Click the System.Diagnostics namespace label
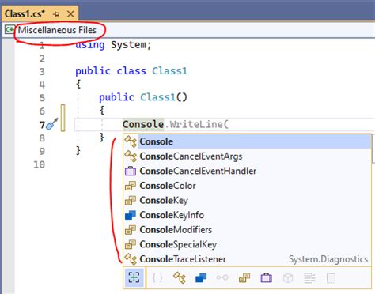This screenshot has width=375, height=294. tap(328, 259)
